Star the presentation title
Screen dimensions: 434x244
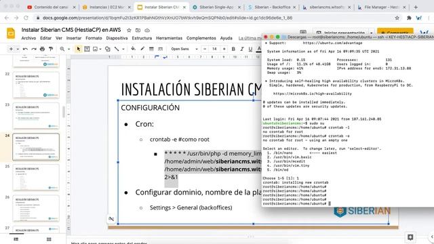129,30
